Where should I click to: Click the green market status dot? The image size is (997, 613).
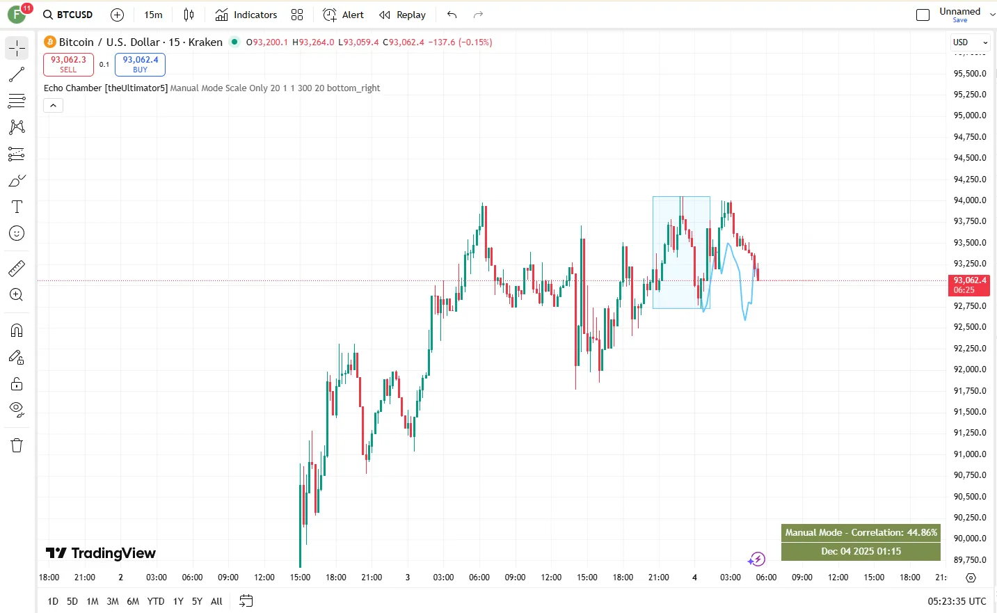pos(234,42)
